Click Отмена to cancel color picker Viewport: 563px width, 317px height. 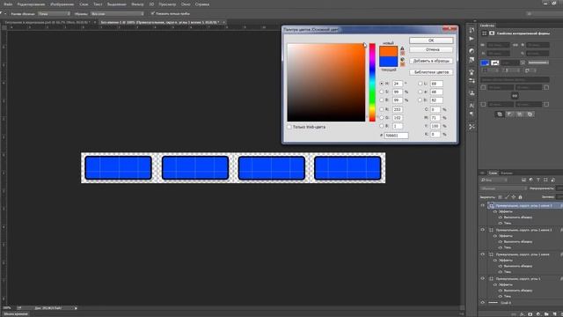click(x=431, y=49)
